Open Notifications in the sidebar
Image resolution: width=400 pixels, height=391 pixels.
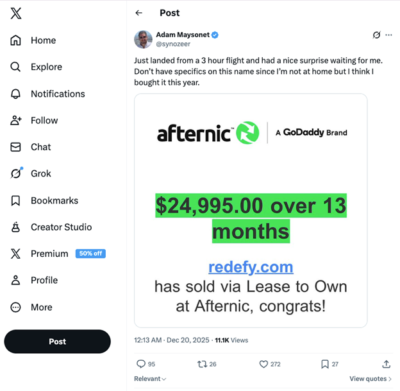click(x=16, y=94)
